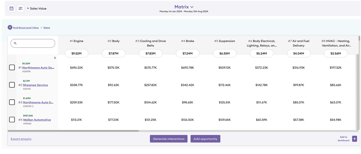Click the magnifier icon in the search box

(x=16, y=43)
